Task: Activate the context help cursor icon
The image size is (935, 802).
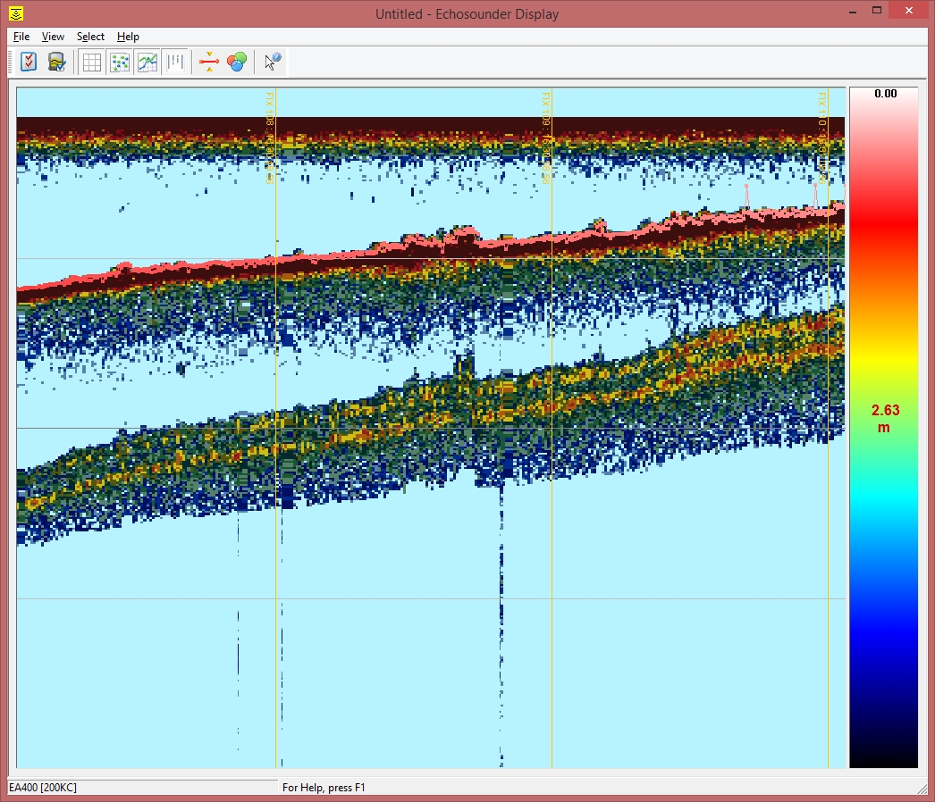Action: [273, 62]
